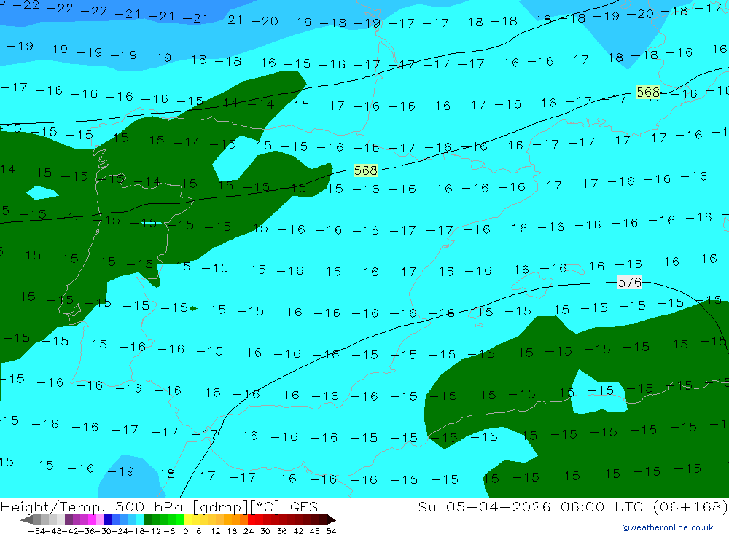Pick the yellow swatch above 0 in the legend
This screenshot has height=534, width=729.
(188, 519)
